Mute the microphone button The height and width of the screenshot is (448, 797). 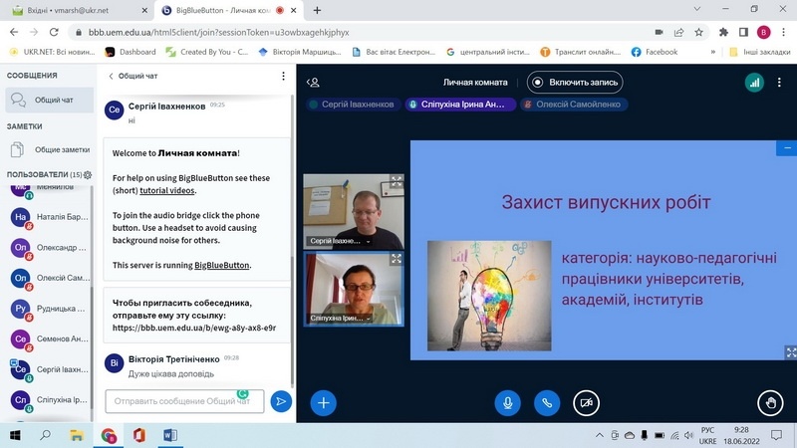coord(508,402)
